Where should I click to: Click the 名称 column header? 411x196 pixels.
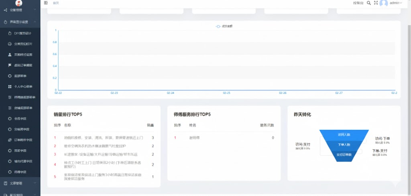click(67, 126)
